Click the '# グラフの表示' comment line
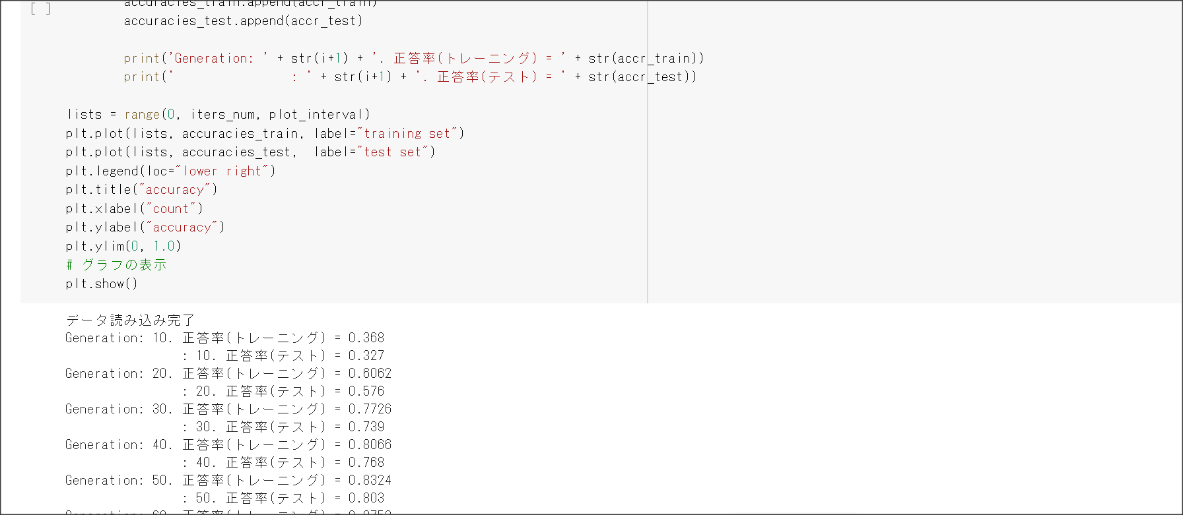Screen dimensions: 1183x515 click(x=116, y=264)
